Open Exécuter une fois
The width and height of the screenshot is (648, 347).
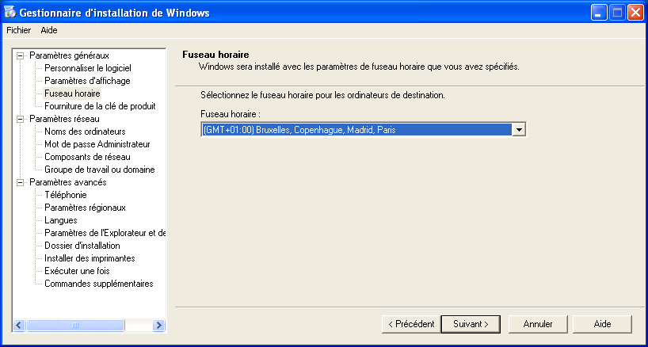click(78, 271)
